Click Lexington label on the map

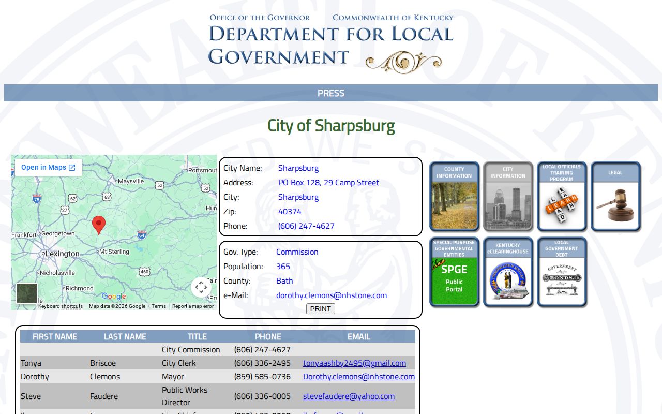(62, 254)
